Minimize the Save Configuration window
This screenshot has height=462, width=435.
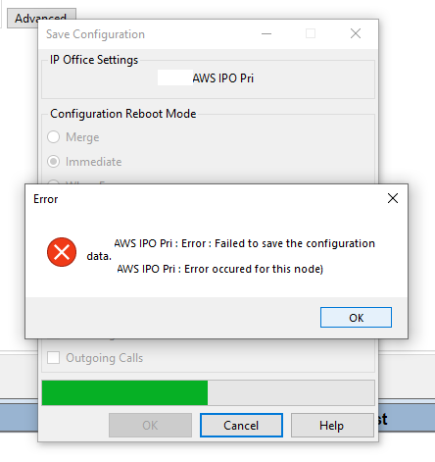coord(266,33)
